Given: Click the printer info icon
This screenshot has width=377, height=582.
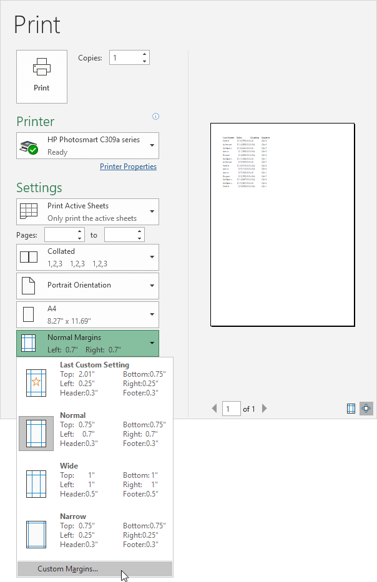Looking at the screenshot, I should [156, 116].
